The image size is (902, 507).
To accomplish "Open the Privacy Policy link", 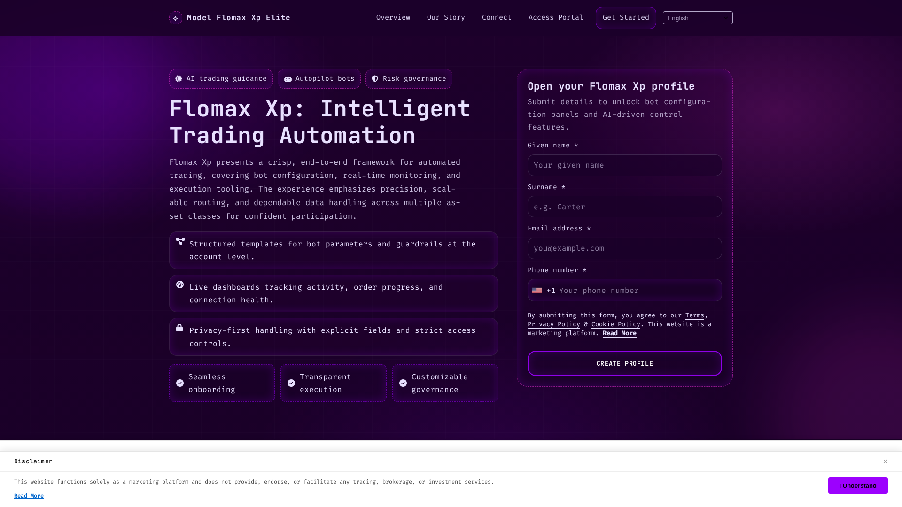I will pos(554,324).
